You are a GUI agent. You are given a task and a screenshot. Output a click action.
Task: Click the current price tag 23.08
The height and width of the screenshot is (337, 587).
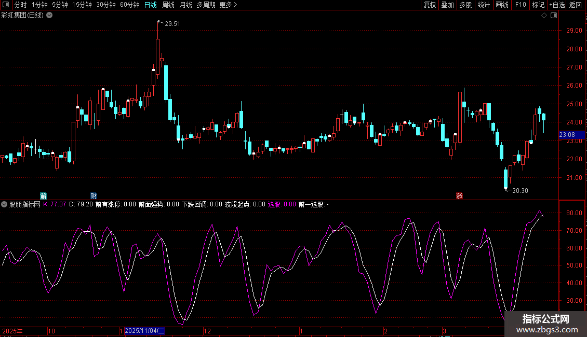coord(571,135)
